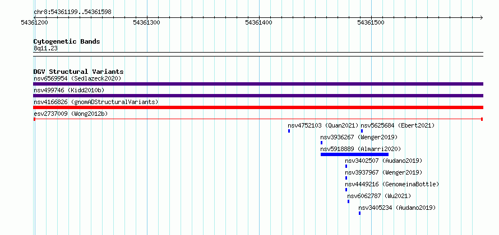
Task: Open nsv5625684 (Ebert2021) variant label
Action: [398, 125]
